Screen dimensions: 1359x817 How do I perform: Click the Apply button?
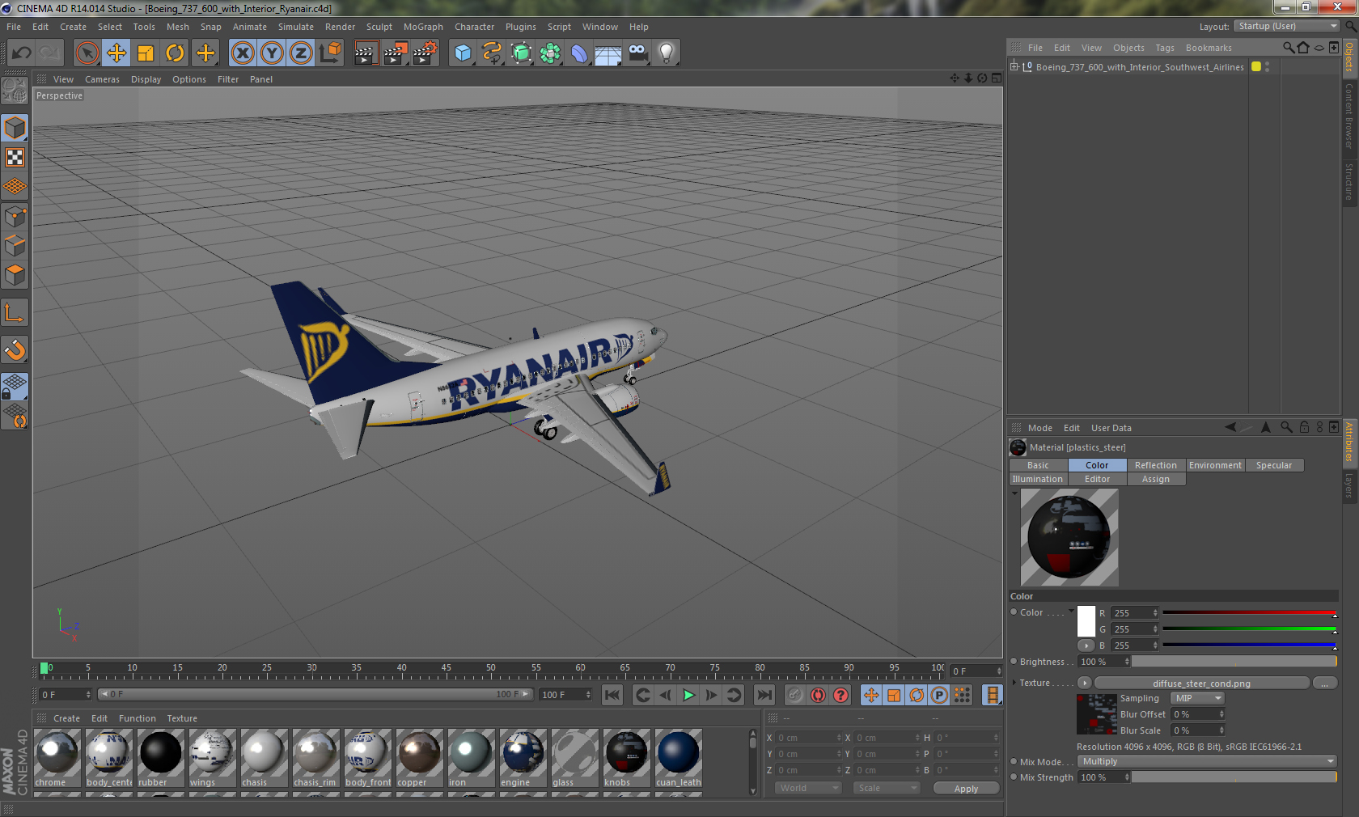pos(966,789)
